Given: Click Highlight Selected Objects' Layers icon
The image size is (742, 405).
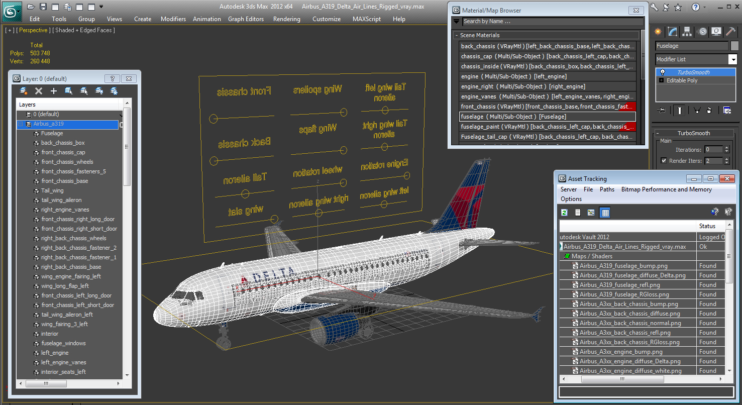Looking at the screenshot, I should [84, 91].
